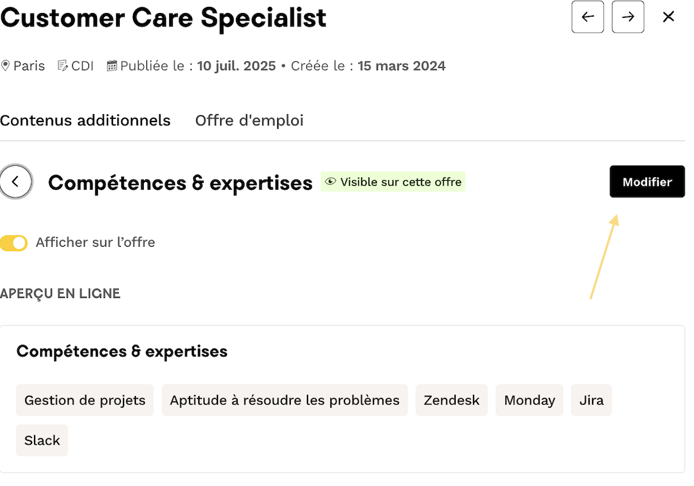This screenshot has width=694, height=486.
Task: Click the Monday skill tag
Action: tap(529, 400)
